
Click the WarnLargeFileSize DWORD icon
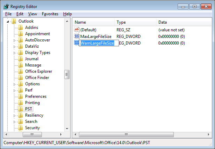76,43
